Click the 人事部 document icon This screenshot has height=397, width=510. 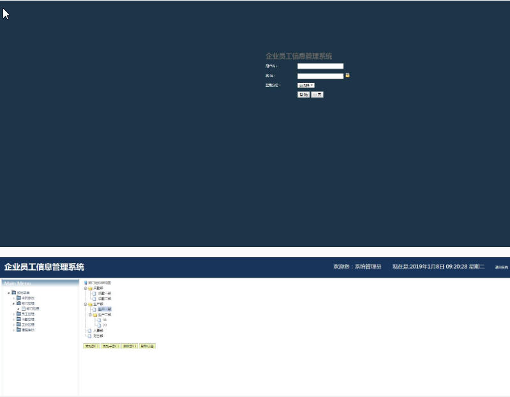click(x=89, y=331)
